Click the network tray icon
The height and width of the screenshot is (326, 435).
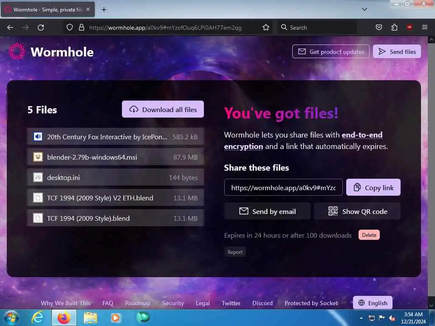(372, 318)
